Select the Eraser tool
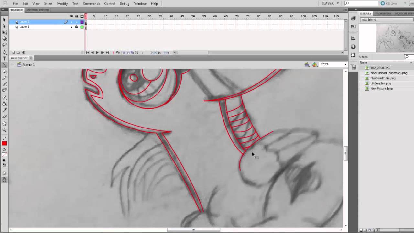The width and height of the screenshot is (414, 233). tap(5, 116)
